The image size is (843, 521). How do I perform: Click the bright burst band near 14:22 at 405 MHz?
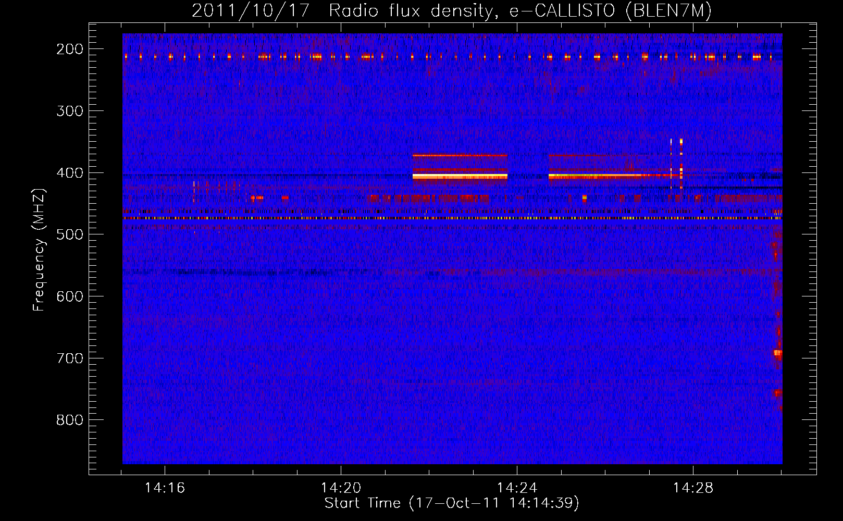460,177
